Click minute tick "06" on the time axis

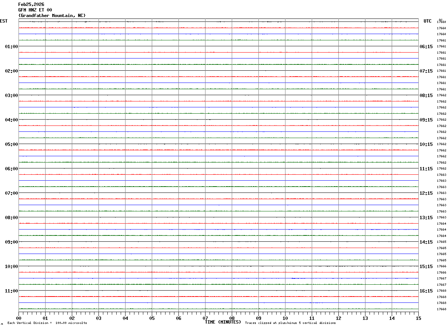pyautogui.click(x=178, y=318)
